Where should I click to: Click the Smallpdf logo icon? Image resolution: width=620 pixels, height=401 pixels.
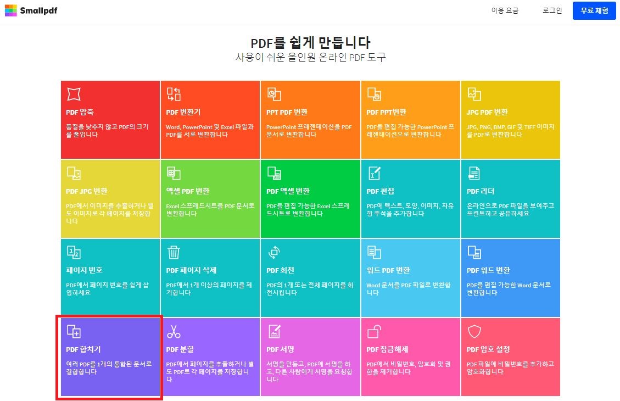10,10
